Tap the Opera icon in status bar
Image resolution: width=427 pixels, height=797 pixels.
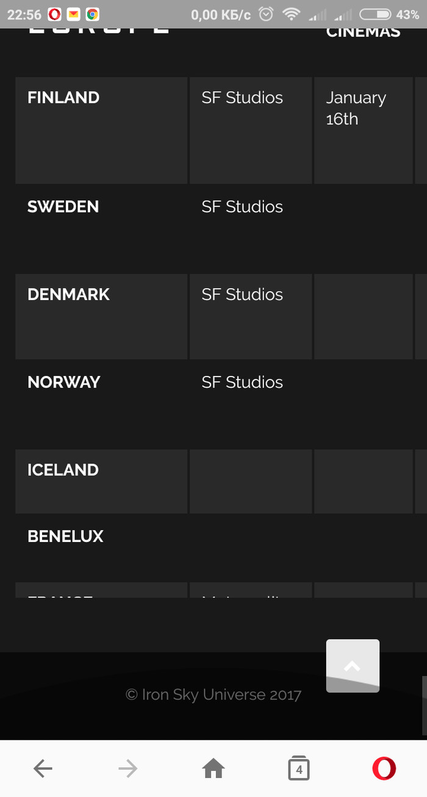pos(54,14)
